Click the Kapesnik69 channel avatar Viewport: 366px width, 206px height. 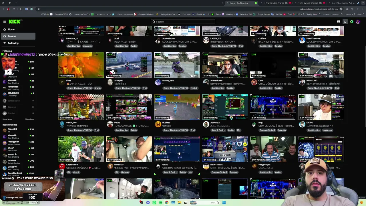click(x=62, y=166)
